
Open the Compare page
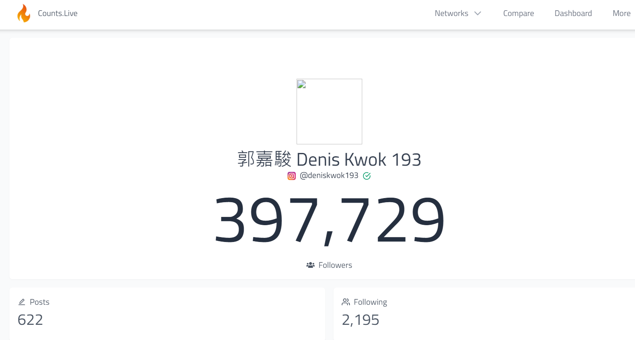[x=519, y=13]
